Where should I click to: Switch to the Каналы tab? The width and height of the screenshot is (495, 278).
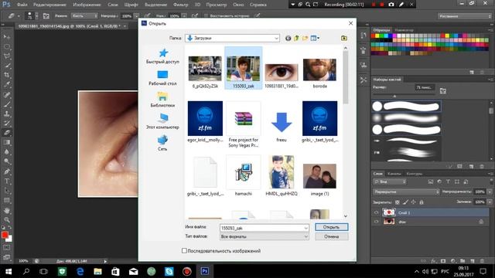point(394,174)
